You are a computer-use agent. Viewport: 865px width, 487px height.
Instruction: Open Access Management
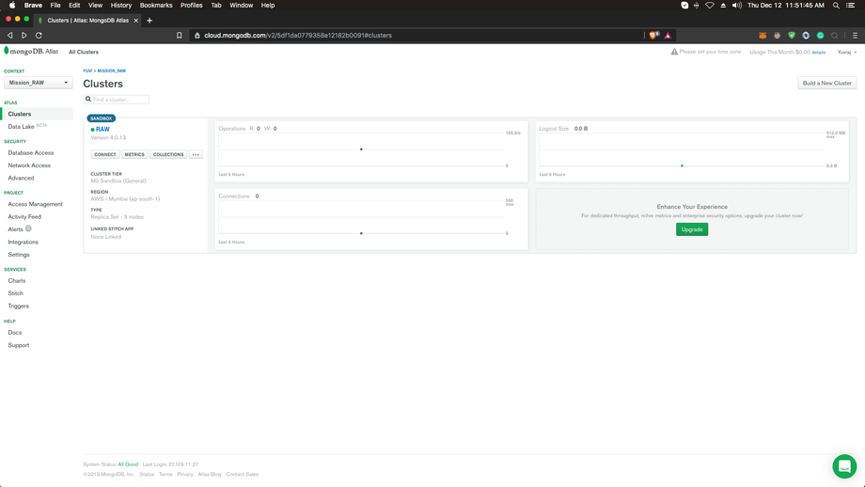[x=36, y=204]
